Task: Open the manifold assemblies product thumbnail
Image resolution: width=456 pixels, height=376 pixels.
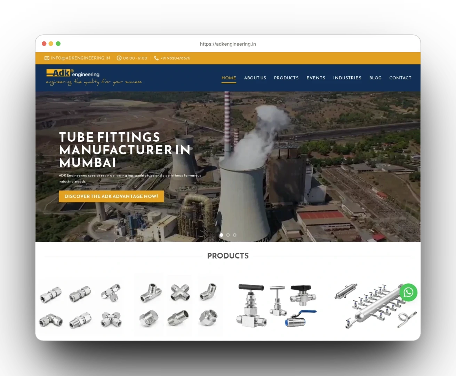Action: pos(375,306)
